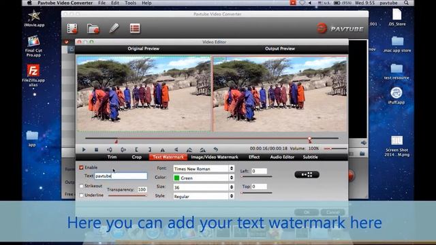436x245 pixels.
Task: Switch to the Subtitle tab
Action: click(311, 157)
